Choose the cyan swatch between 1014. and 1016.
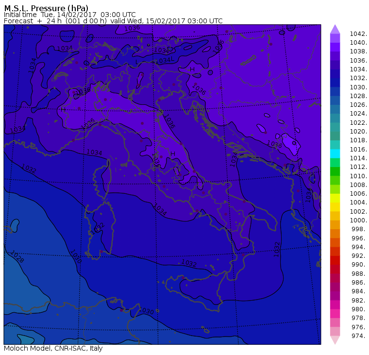This screenshot has height=355, width=369. 335,154
